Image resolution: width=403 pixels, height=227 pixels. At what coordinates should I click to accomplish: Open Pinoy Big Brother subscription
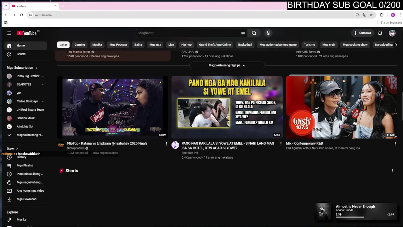pyautogui.click(x=26, y=76)
